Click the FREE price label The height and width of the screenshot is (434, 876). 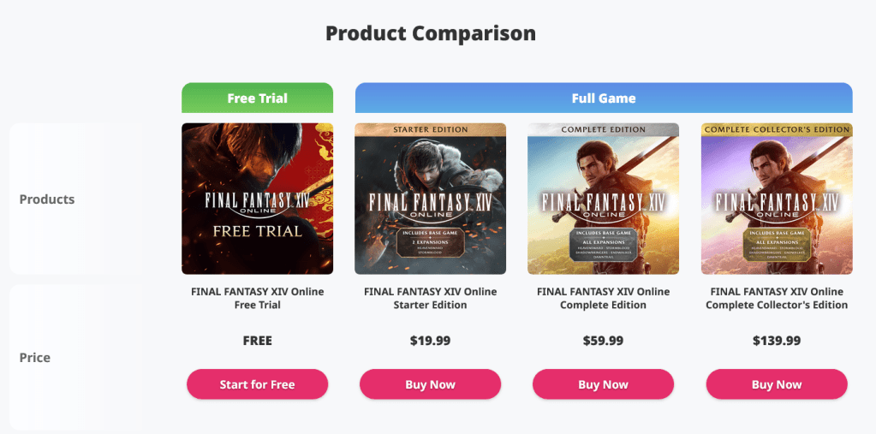(x=257, y=341)
